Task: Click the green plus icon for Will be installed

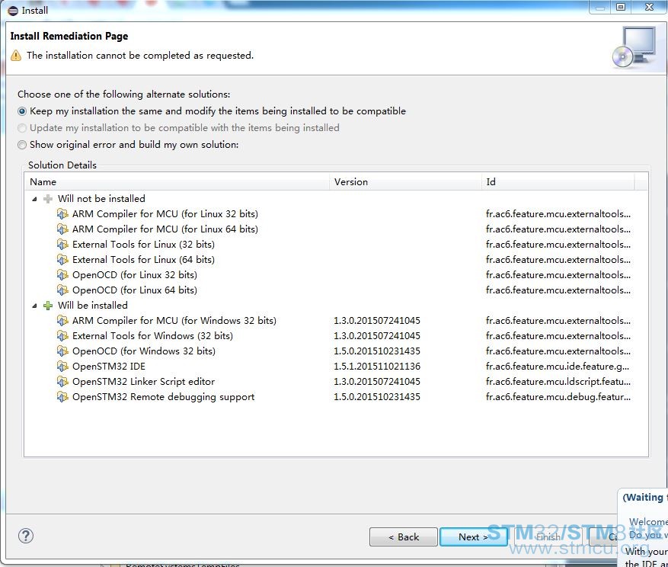Action: (48, 306)
